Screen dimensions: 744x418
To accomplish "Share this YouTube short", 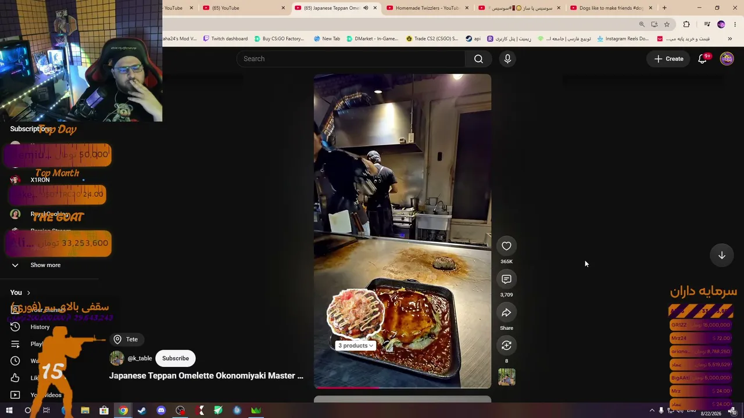I will [506, 312].
